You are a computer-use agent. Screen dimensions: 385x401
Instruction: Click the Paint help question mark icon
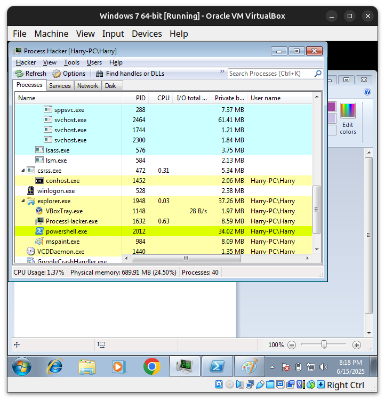[367, 92]
